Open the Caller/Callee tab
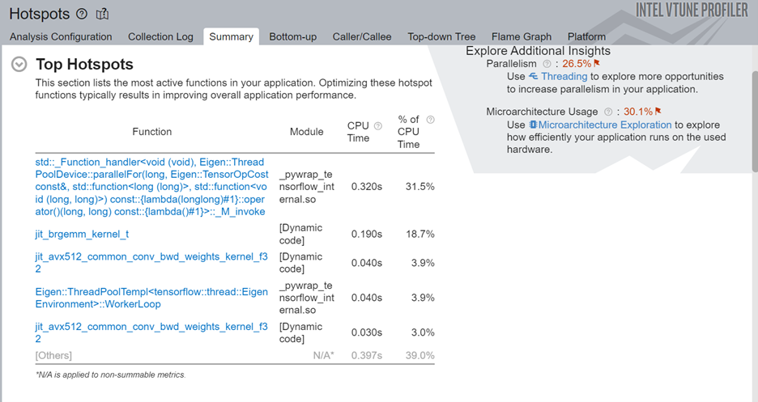 tap(362, 36)
